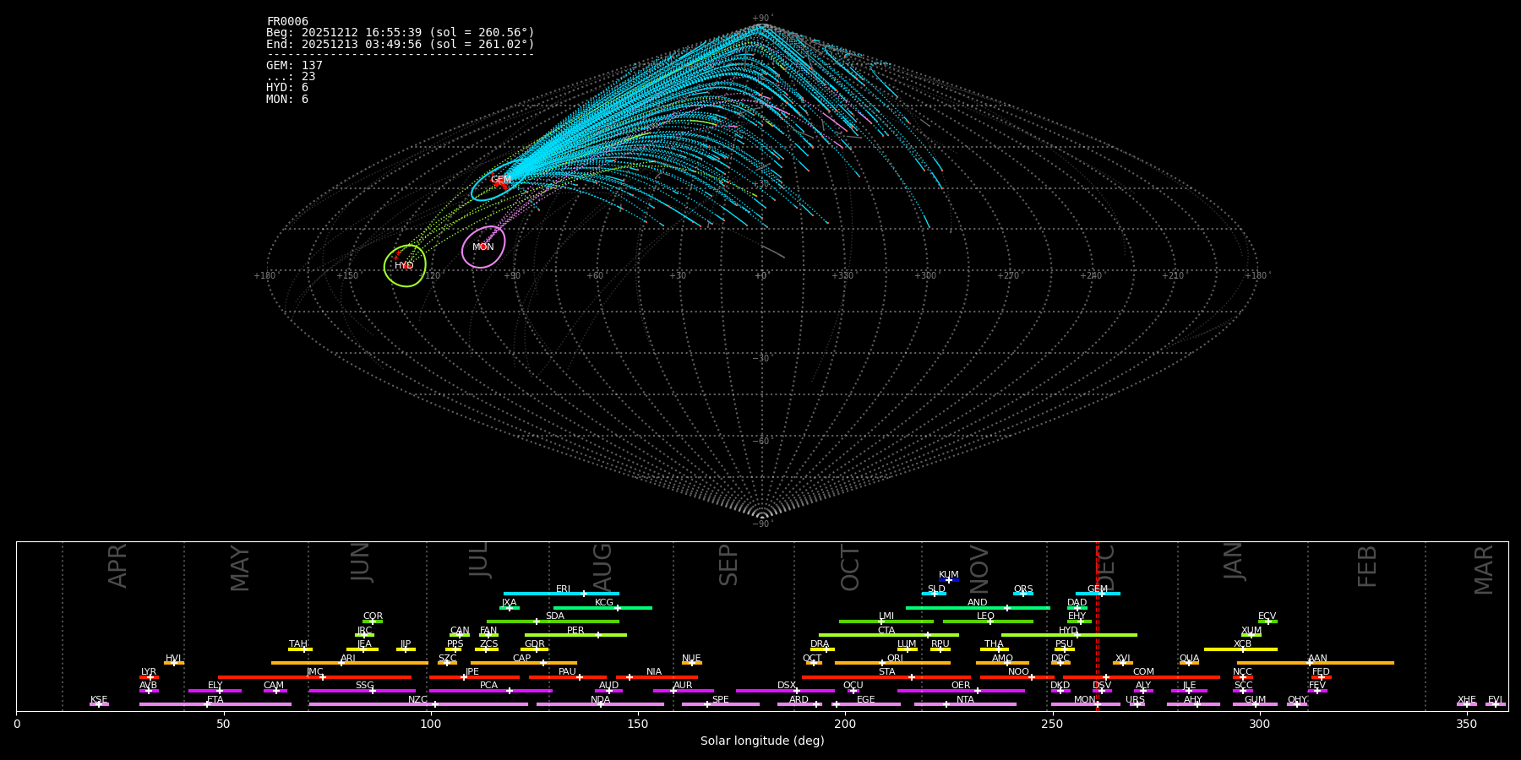The width and height of the screenshot is (1521, 760).
Task: Click the FR0006 station title text
Action: click(287, 21)
